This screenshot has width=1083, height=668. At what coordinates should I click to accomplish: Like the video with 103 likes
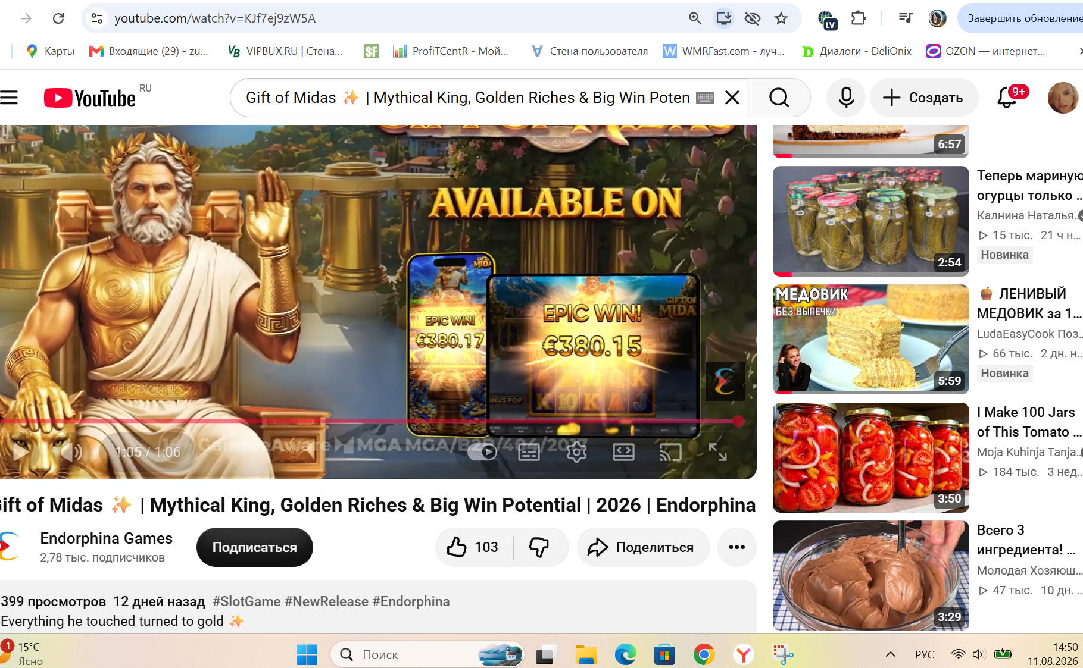(474, 547)
